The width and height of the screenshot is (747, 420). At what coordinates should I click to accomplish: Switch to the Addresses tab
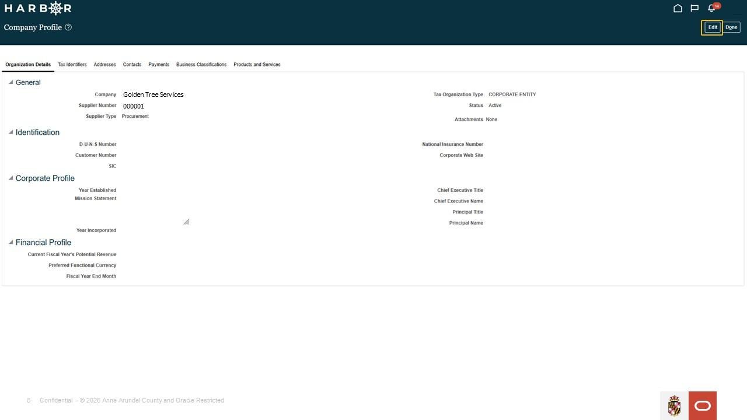[105, 65]
